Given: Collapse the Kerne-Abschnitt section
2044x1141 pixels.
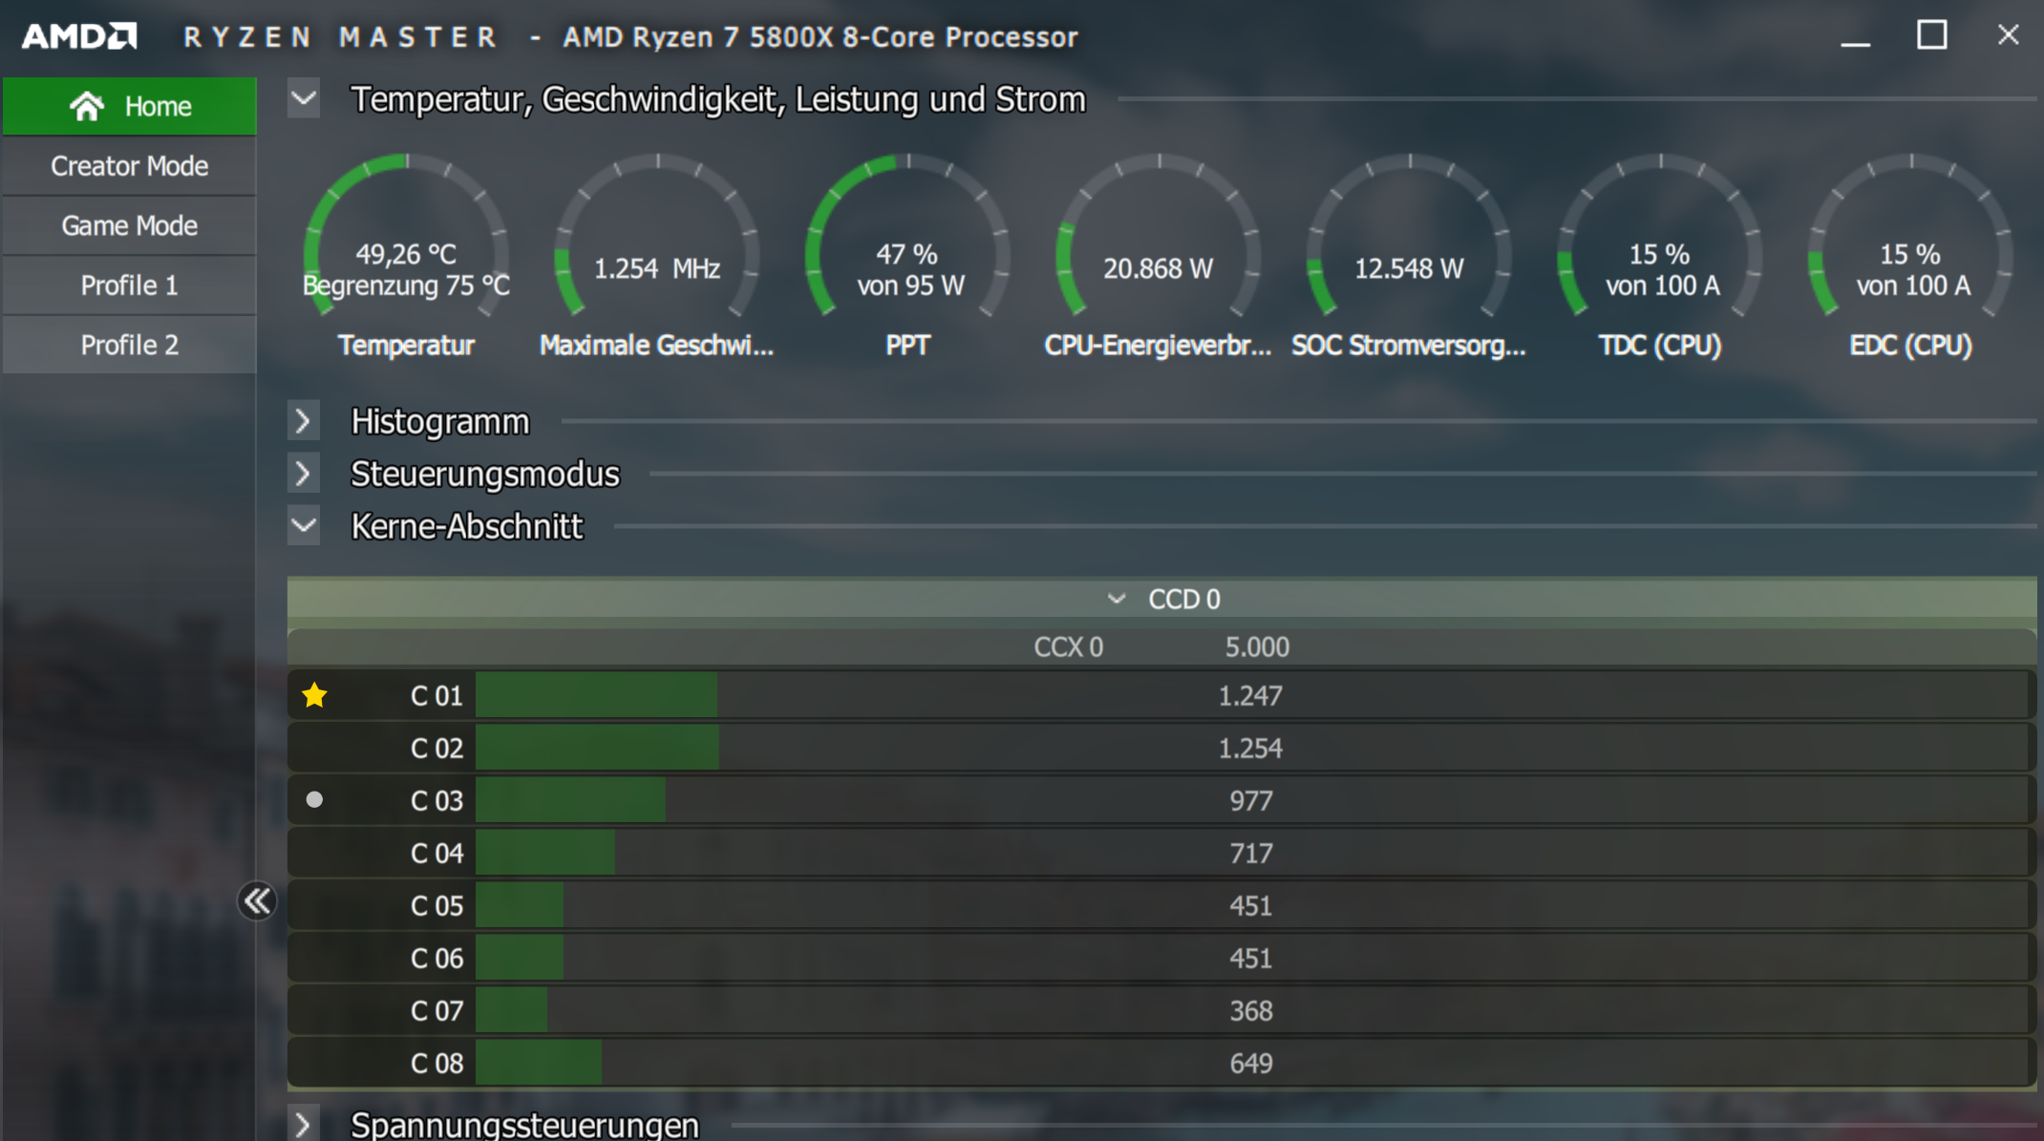Looking at the screenshot, I should (304, 526).
